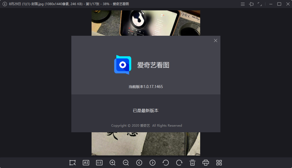Delete the current image
Screen dimensions: 292x168
(x=192, y=163)
